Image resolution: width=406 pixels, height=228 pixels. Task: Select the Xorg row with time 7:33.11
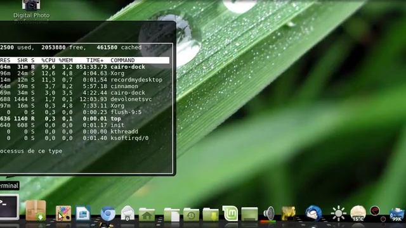pos(85,106)
